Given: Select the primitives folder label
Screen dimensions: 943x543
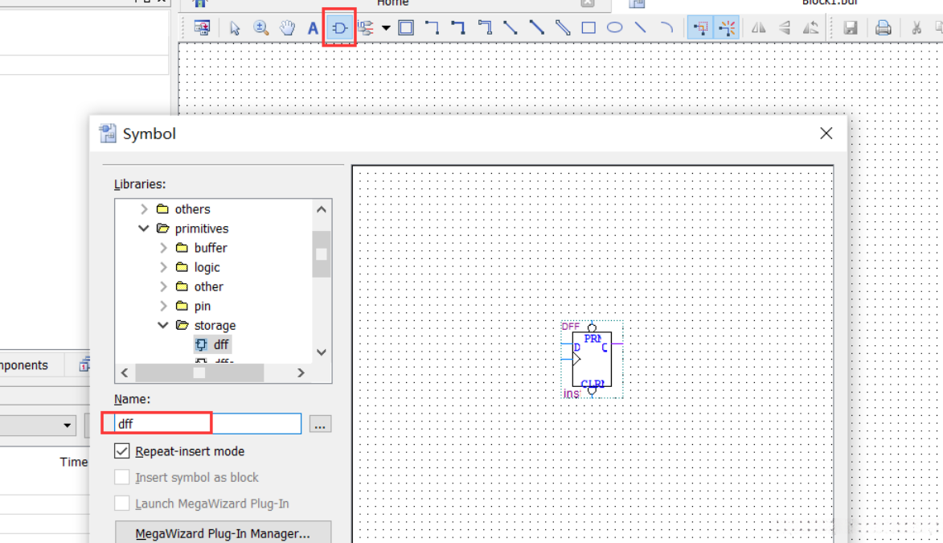Looking at the screenshot, I should (x=202, y=228).
